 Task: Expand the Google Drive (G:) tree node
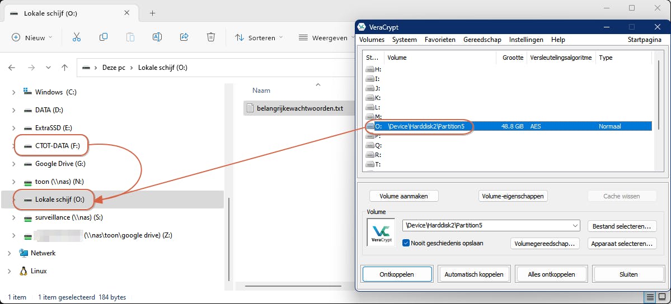[13, 164]
